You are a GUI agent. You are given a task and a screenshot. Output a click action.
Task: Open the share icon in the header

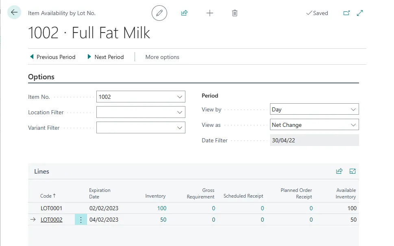click(185, 13)
